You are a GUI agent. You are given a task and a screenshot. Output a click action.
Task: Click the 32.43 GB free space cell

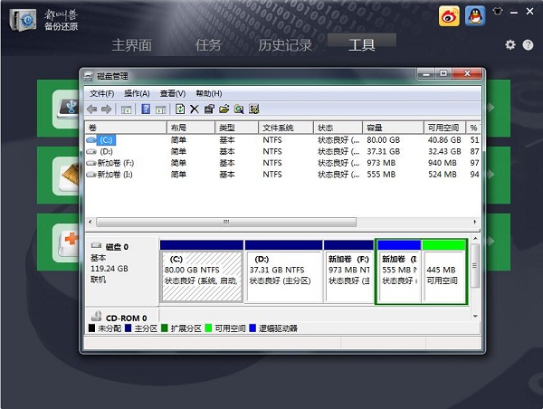pos(444,151)
